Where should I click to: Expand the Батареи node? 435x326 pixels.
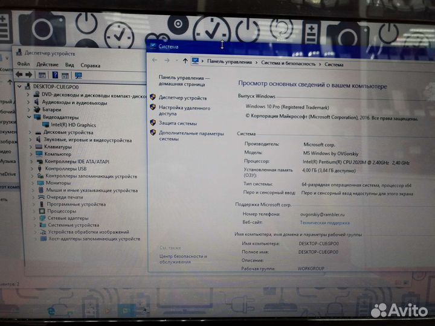click(28, 109)
